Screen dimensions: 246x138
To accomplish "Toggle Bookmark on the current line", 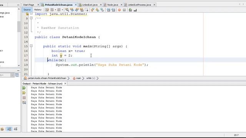I will coord(102,10).
